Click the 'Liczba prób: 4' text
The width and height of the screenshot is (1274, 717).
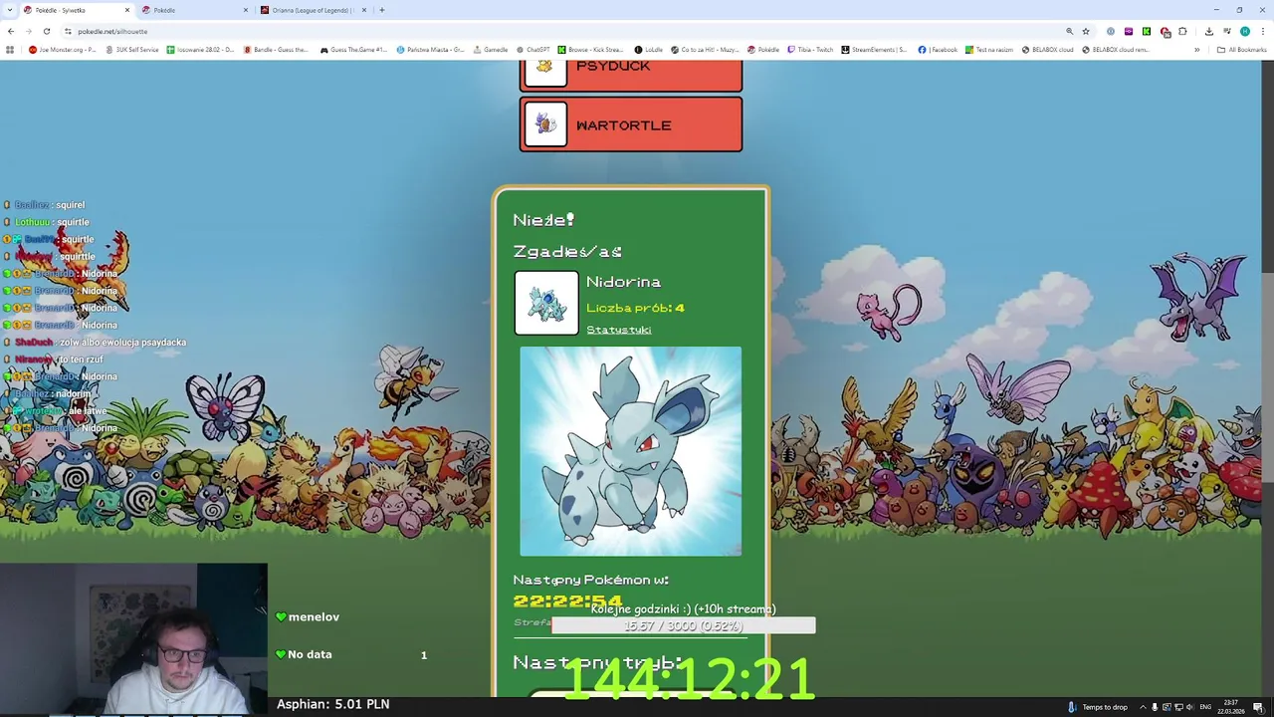[x=635, y=308]
